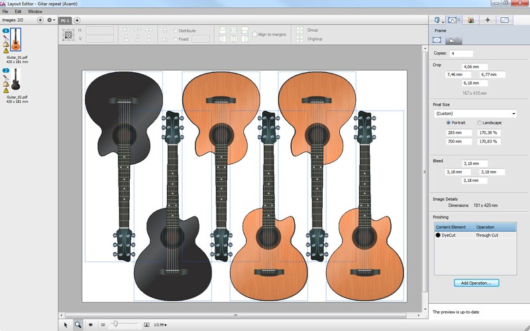Click the vertical distribute icon beside Distribute
Viewport: 530px width, 331px height.
pyautogui.click(x=165, y=30)
